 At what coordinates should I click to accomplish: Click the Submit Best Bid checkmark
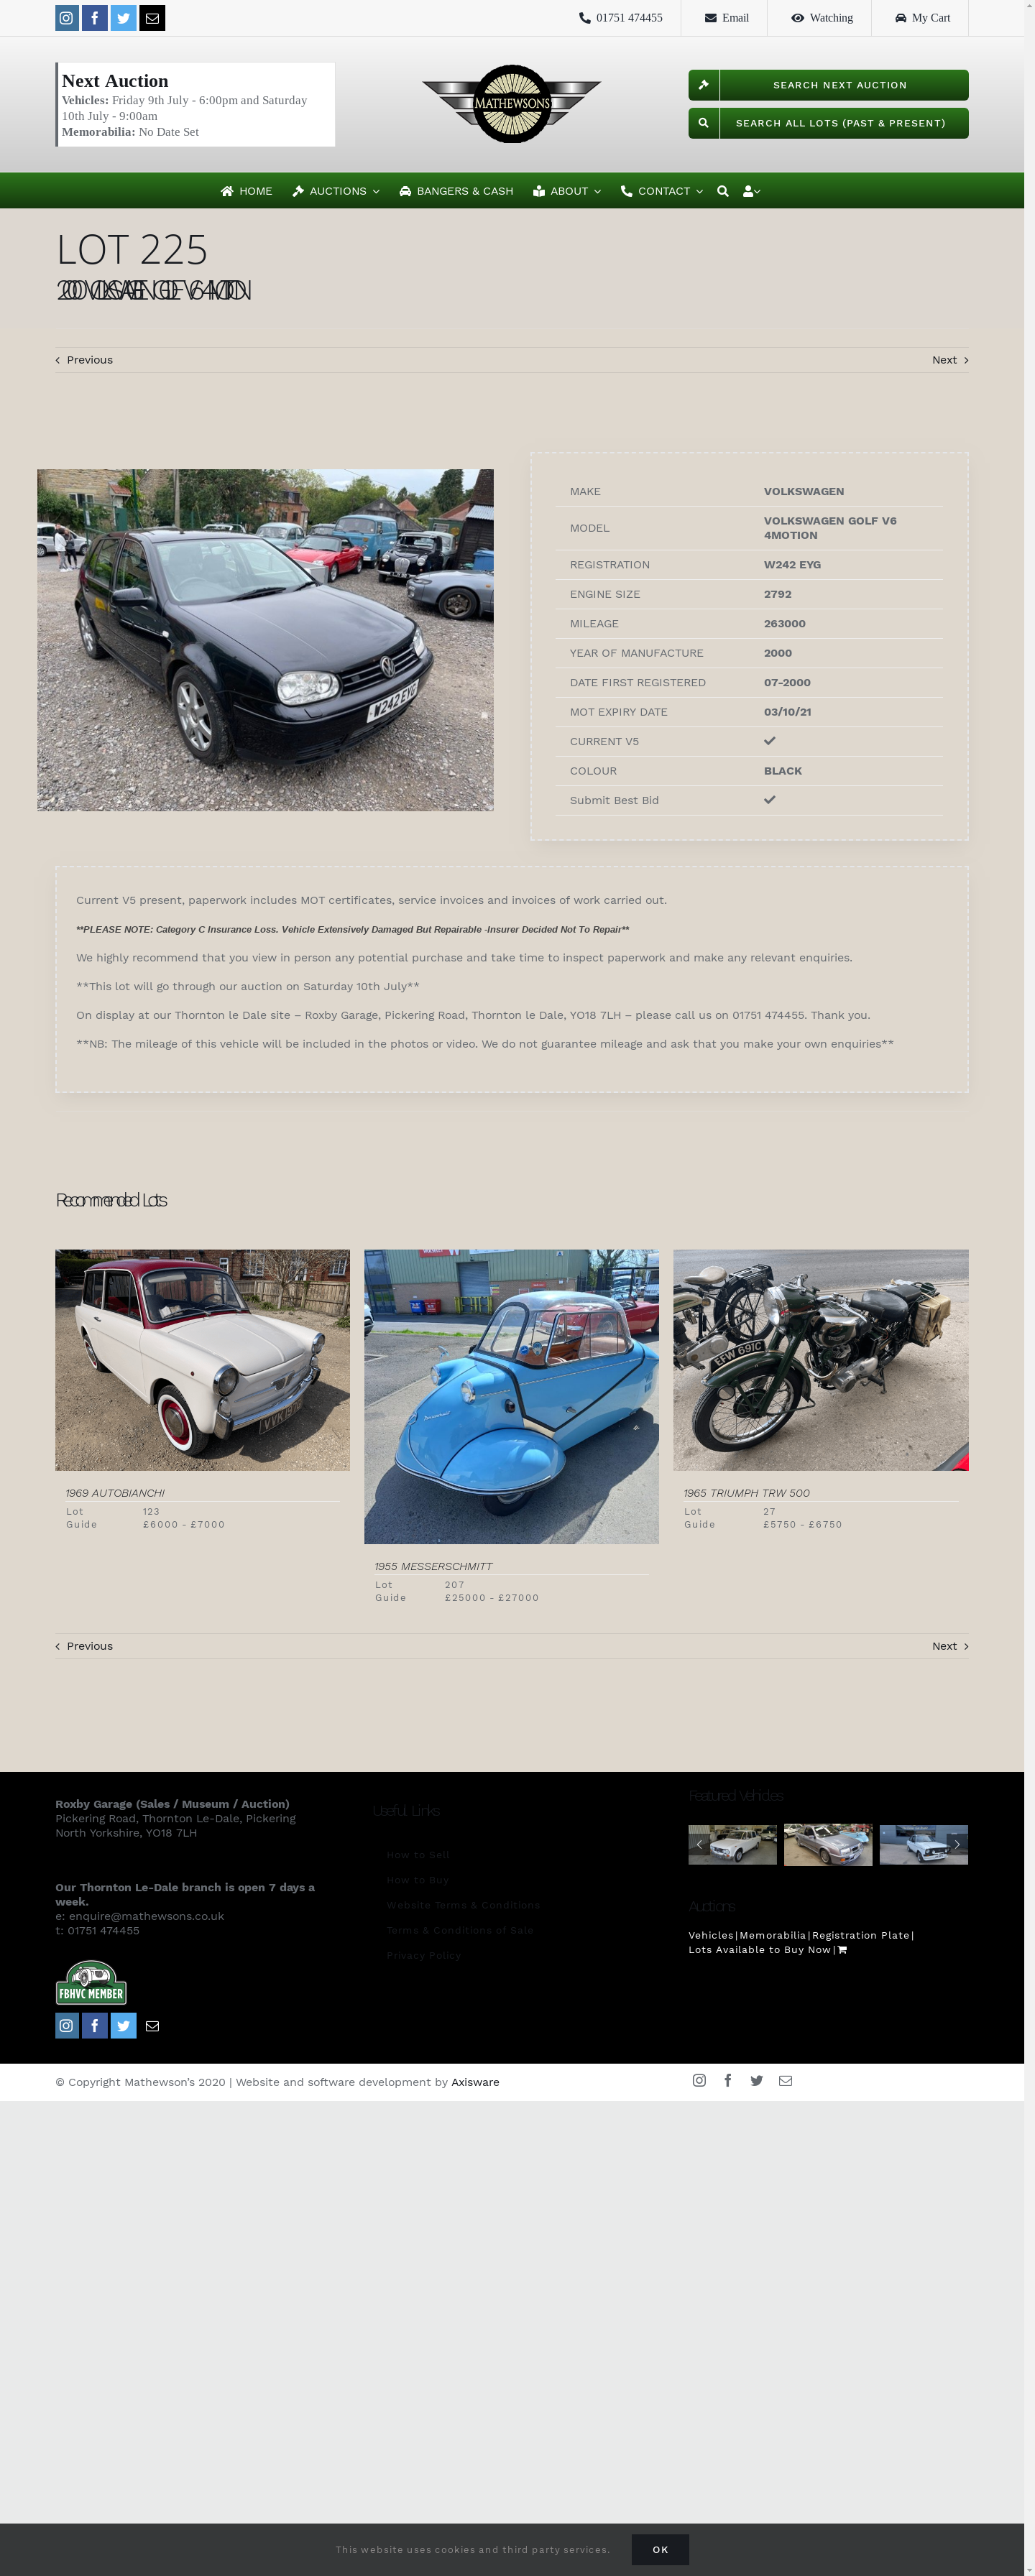click(769, 800)
